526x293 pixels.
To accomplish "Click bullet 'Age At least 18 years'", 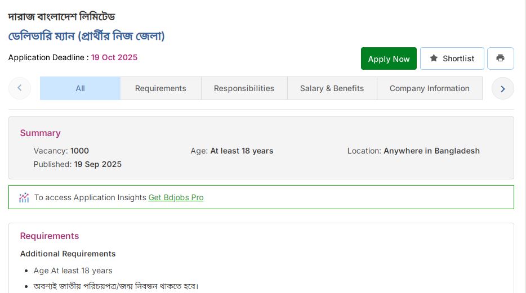I will pos(73,271).
